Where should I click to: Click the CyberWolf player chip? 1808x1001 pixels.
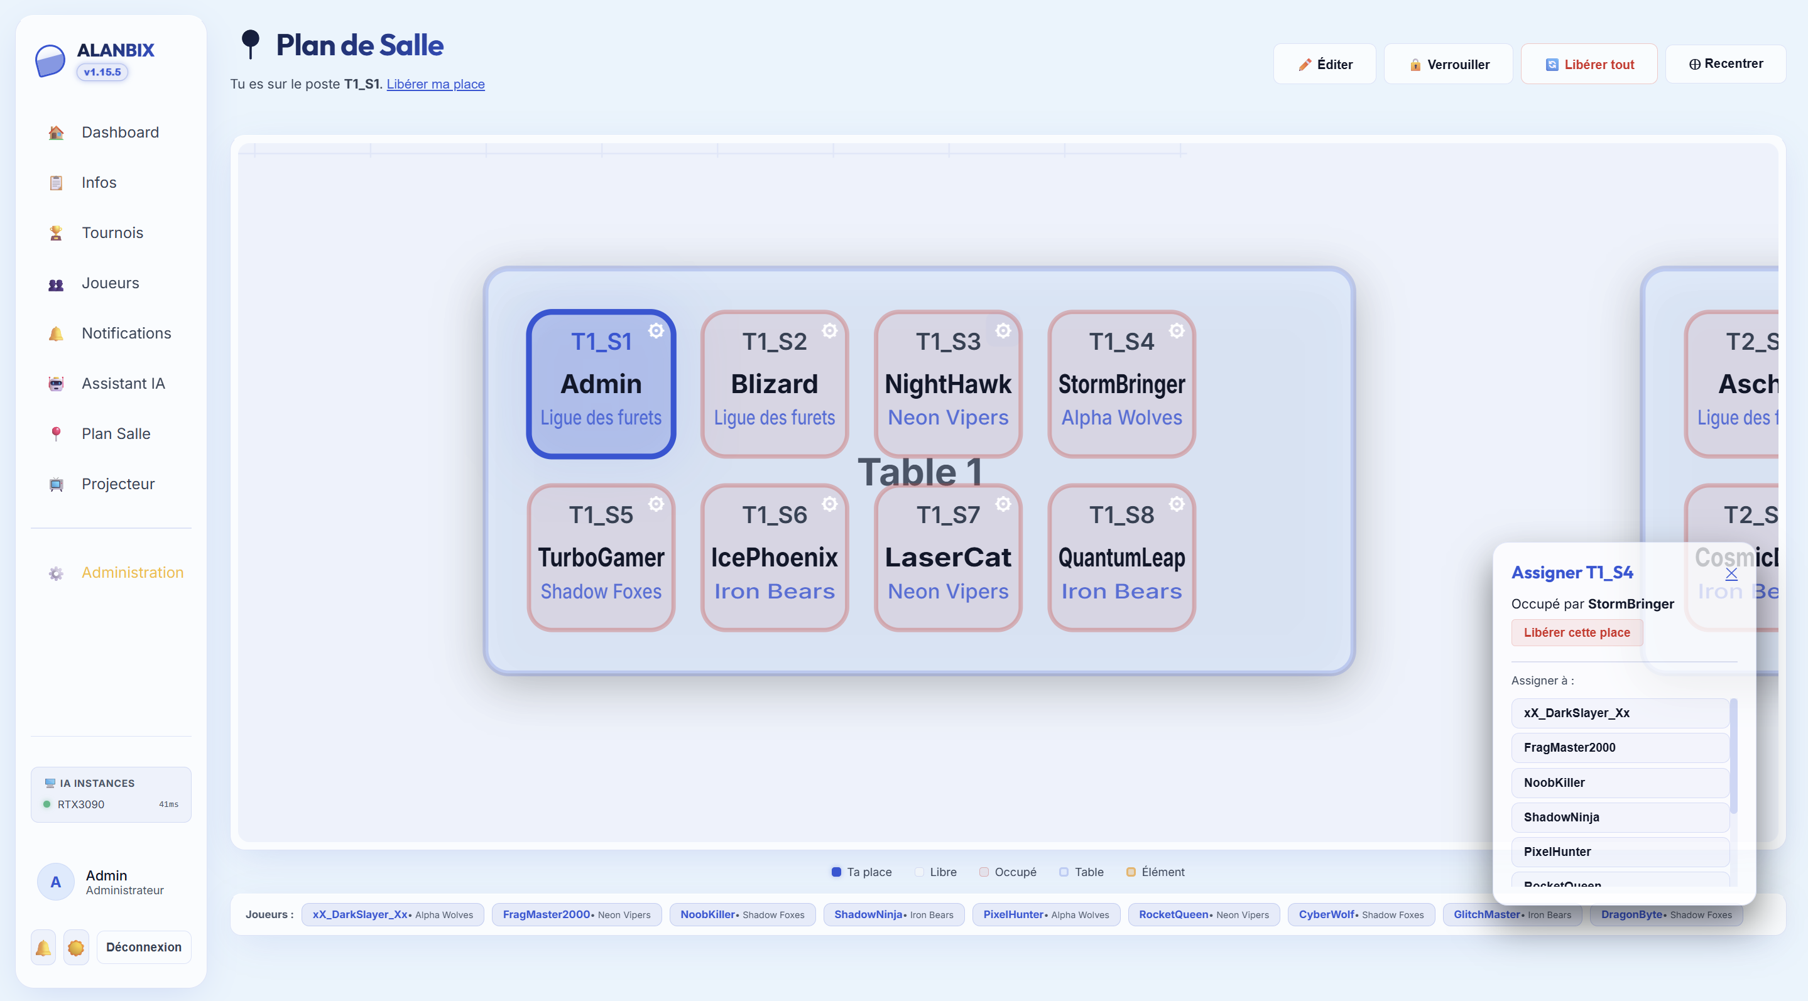pos(1361,915)
